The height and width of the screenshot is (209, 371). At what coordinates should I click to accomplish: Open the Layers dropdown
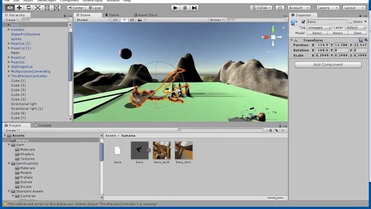(328, 8)
